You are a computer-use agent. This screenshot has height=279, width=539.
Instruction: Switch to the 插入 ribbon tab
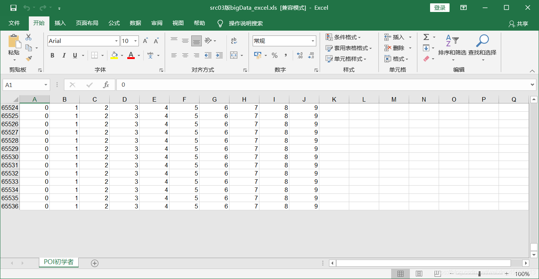[60, 23]
